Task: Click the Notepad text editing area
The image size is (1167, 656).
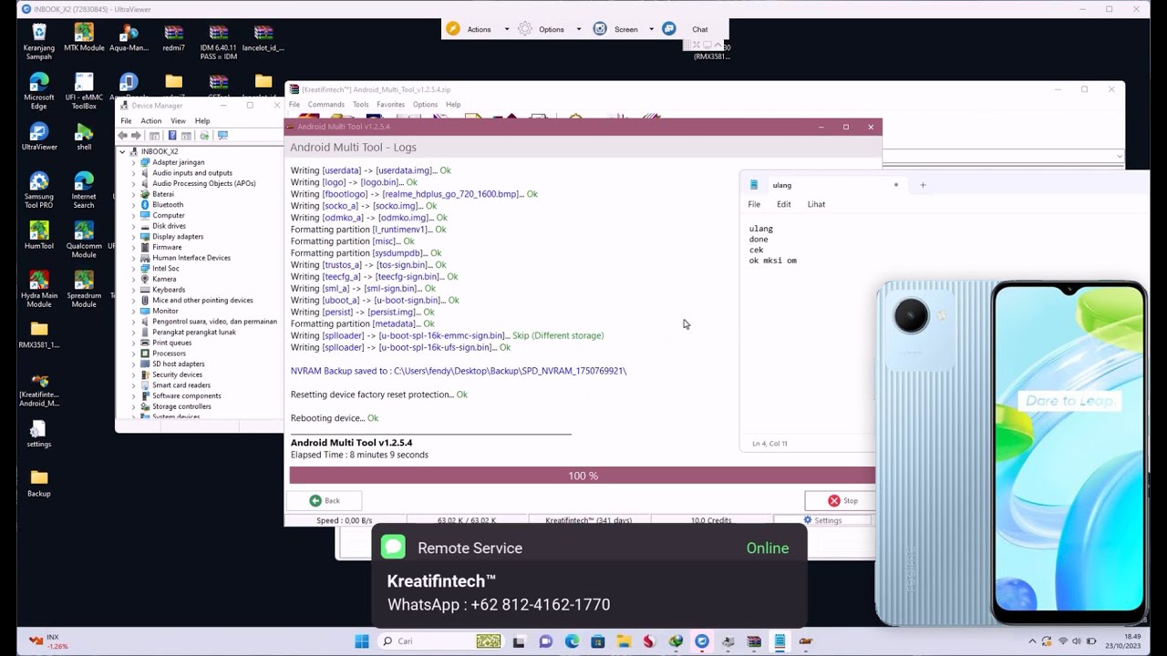Action: point(807,323)
